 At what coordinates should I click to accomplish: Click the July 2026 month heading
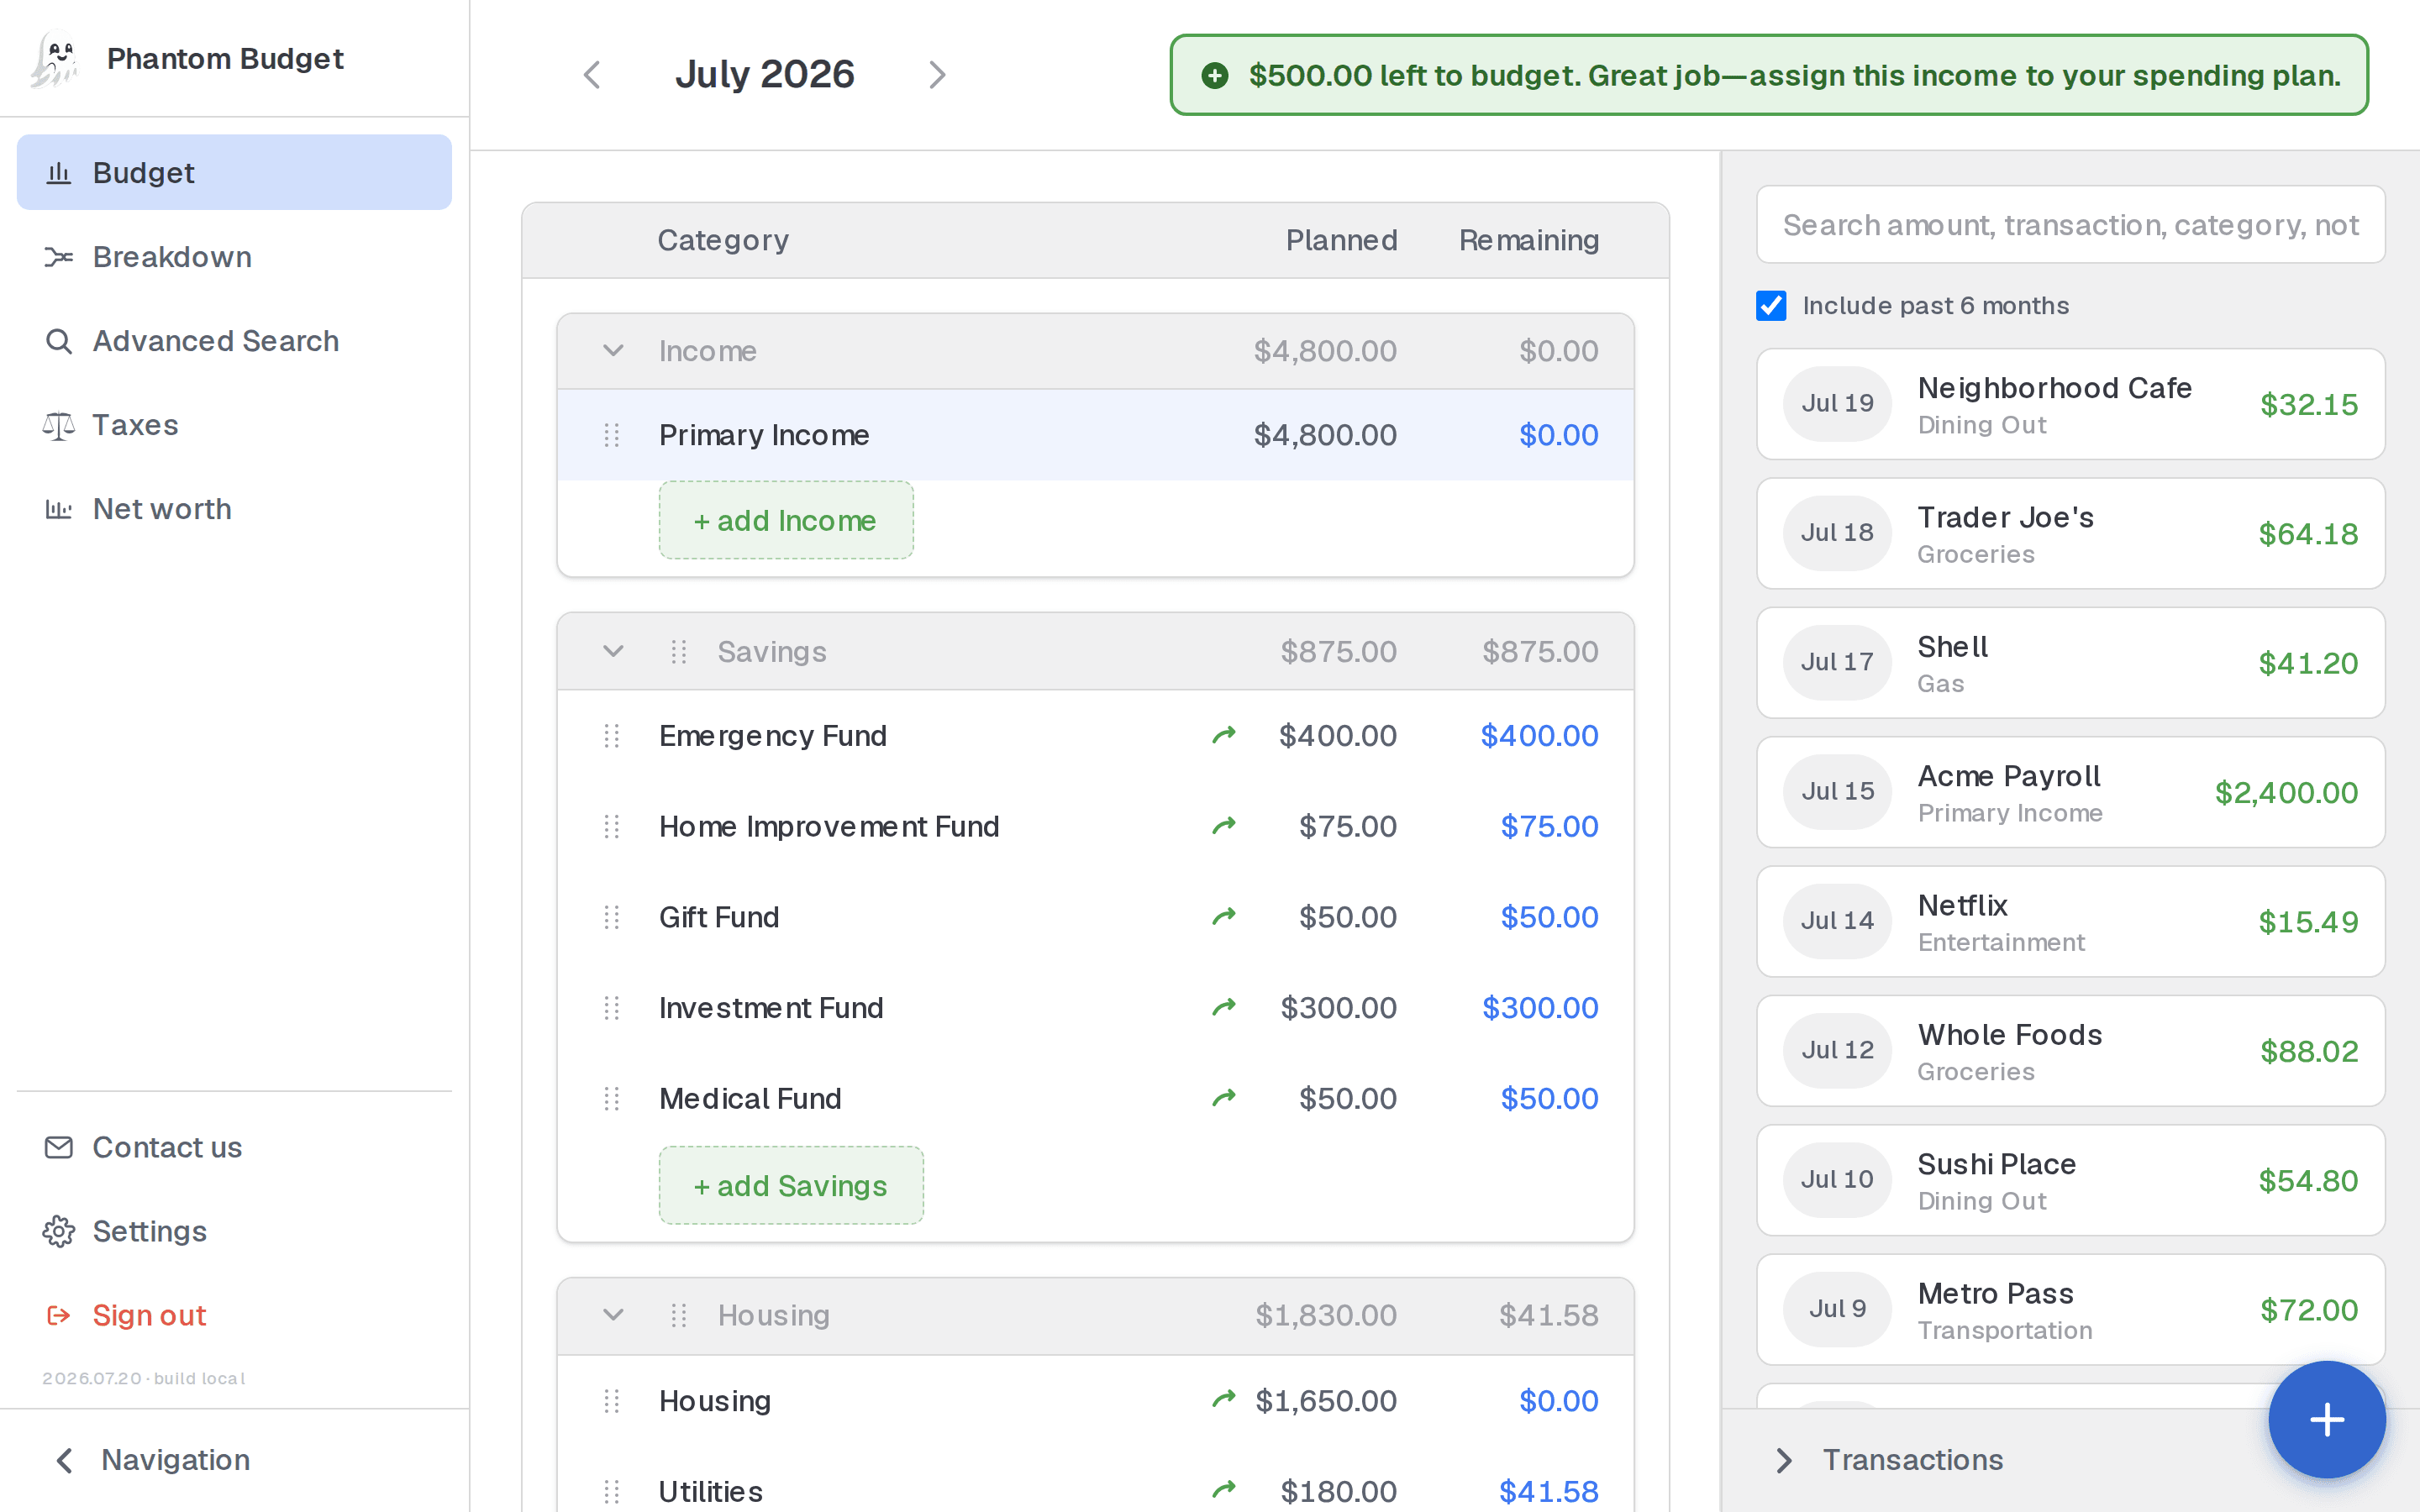[765, 75]
